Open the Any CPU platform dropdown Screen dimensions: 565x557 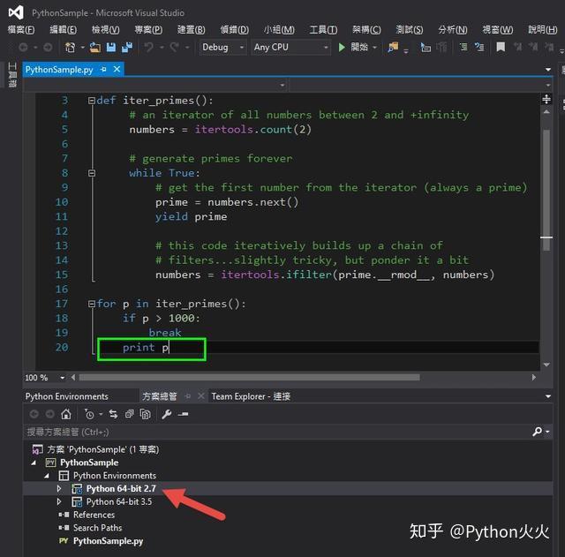(326, 47)
